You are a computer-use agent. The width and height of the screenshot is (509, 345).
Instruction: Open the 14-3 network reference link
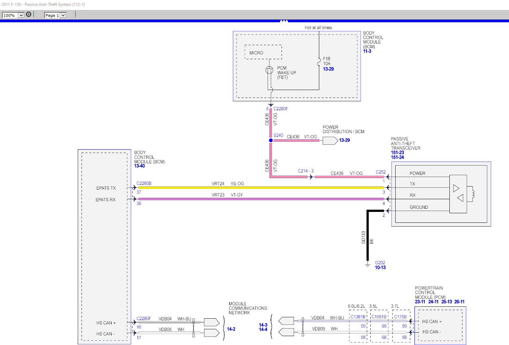[263, 325]
